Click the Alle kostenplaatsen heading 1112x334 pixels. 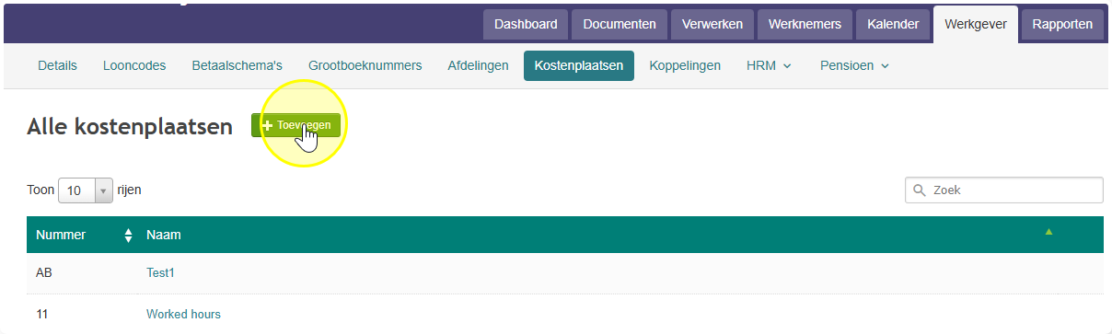pyautogui.click(x=130, y=127)
